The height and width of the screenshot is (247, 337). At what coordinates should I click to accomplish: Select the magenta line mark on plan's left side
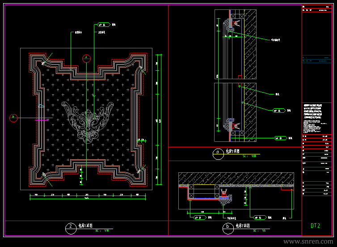pyautogui.click(x=42, y=120)
